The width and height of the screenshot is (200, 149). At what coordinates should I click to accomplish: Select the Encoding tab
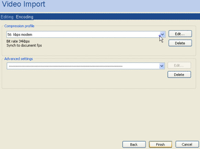[24, 17]
